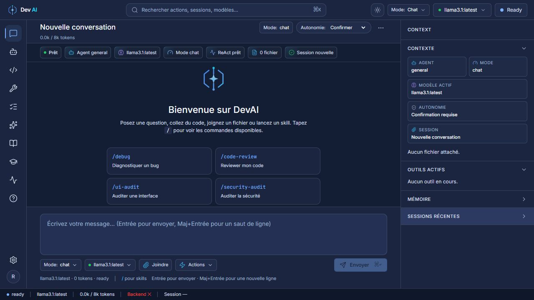Screen dimensions: 534x300
Task: Open the checklist tasks icon in sidebar
Action: [x=13, y=107]
